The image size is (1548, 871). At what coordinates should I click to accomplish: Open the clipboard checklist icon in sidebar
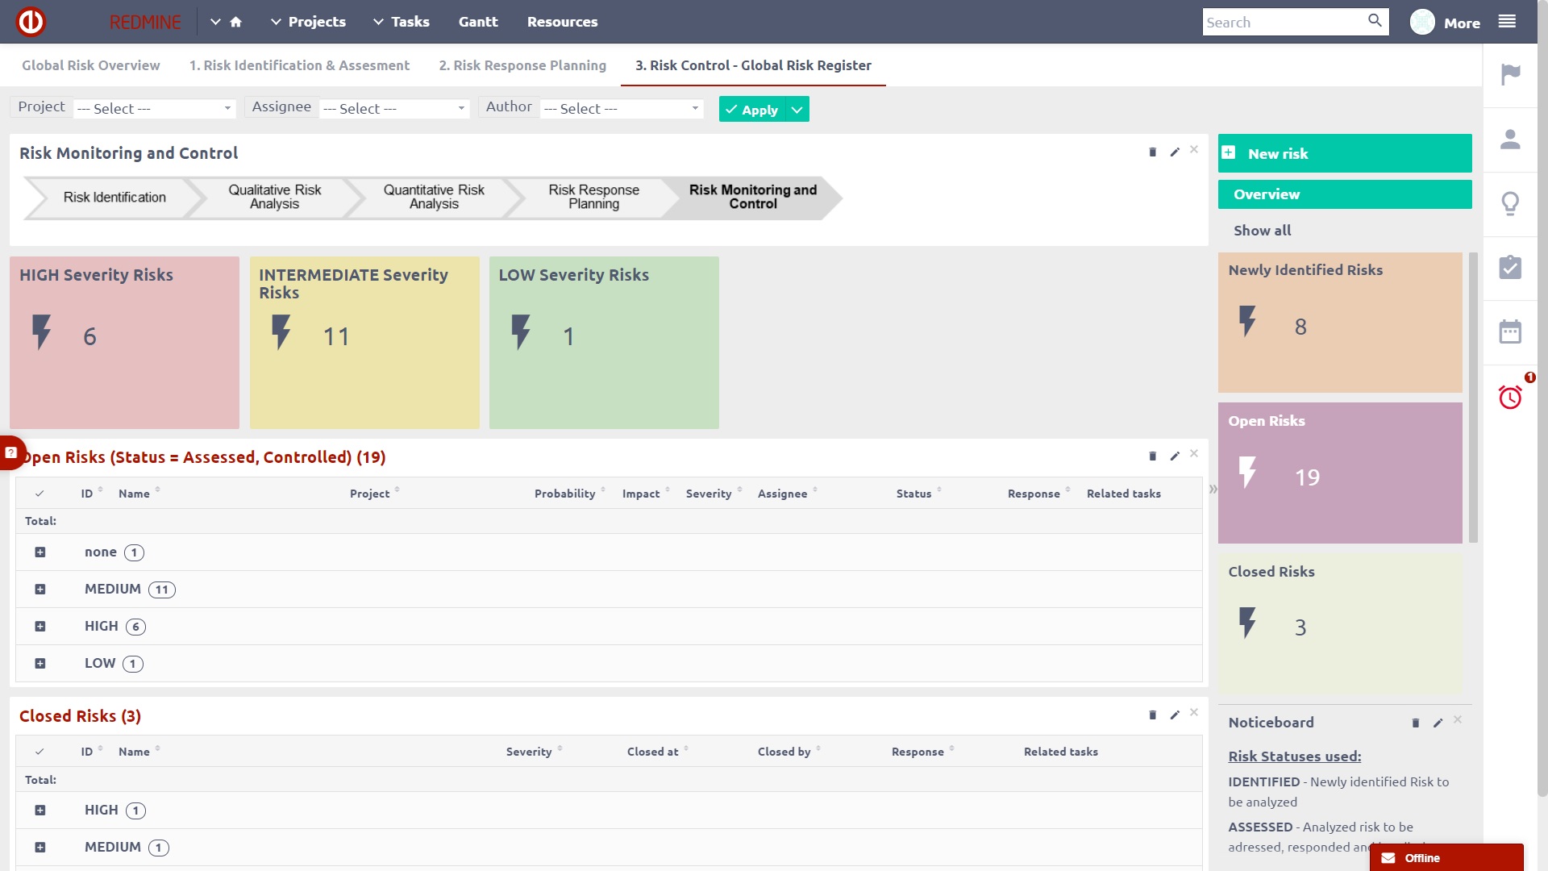[1512, 267]
